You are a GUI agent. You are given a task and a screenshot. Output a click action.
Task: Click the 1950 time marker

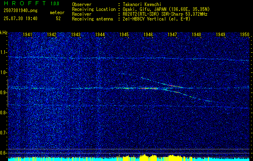245,34
